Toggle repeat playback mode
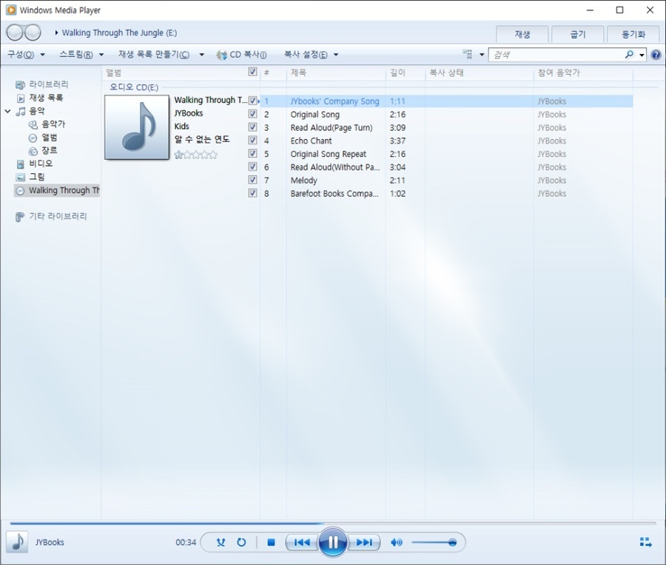This screenshot has width=666, height=565. (241, 542)
